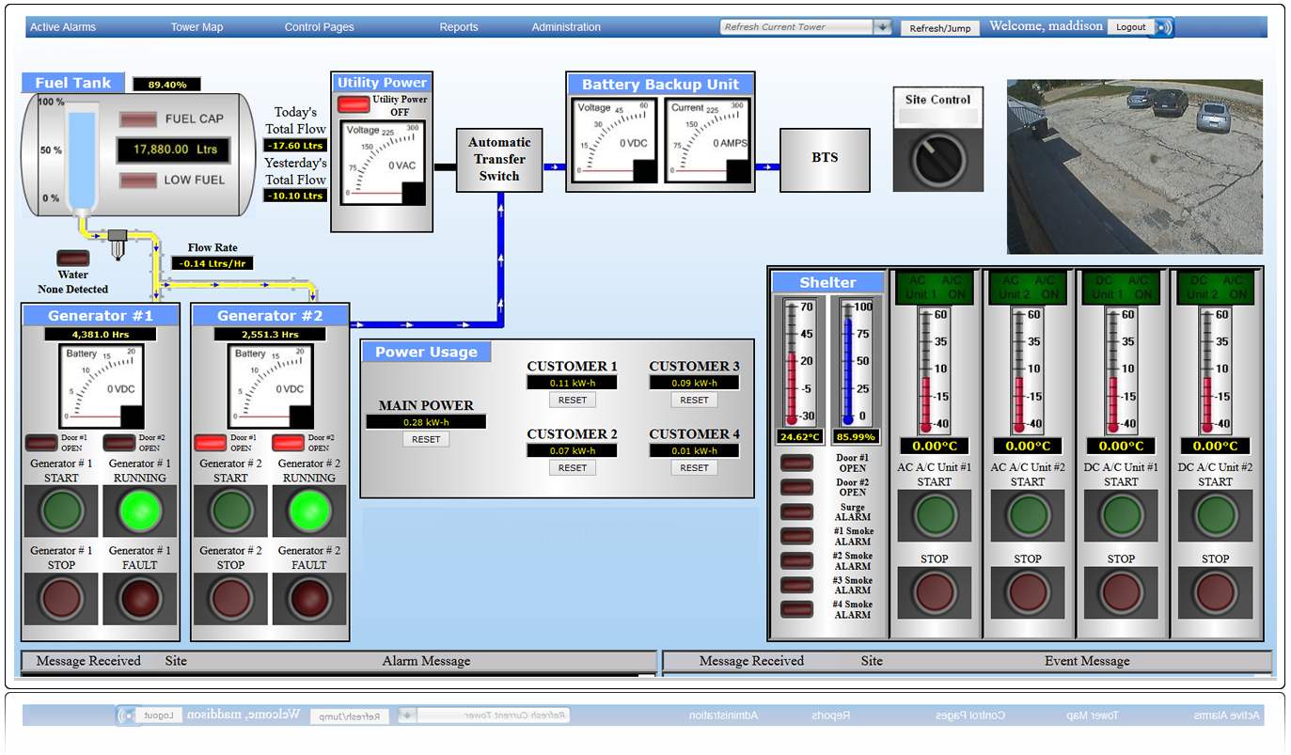Click the site camera feed image

tap(1134, 166)
